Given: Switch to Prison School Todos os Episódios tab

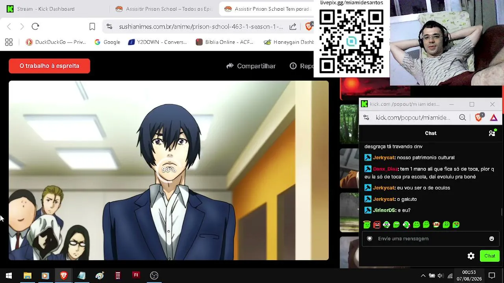Looking at the screenshot, I should 164,9.
